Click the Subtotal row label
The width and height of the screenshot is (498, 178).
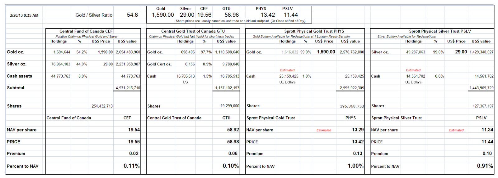(16, 88)
